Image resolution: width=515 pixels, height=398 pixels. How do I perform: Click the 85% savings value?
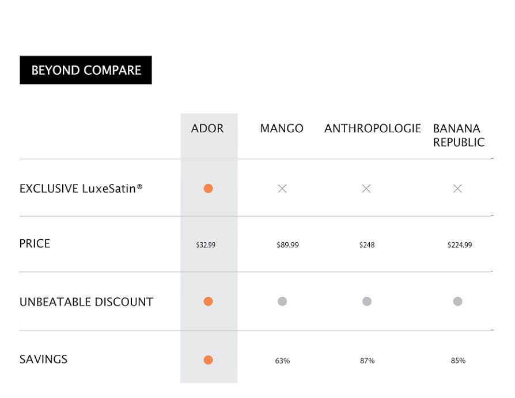coord(458,361)
